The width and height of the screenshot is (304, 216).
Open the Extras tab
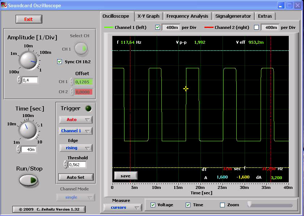pyautogui.click(x=265, y=16)
